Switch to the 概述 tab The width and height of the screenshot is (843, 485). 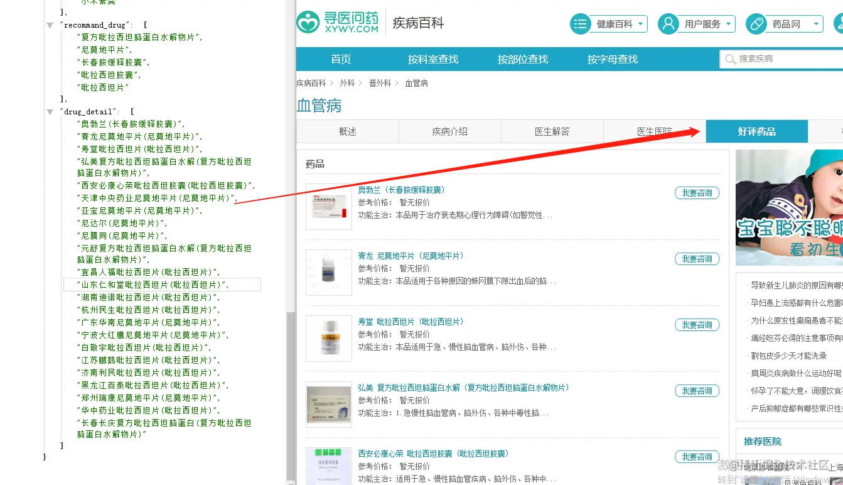click(x=348, y=131)
